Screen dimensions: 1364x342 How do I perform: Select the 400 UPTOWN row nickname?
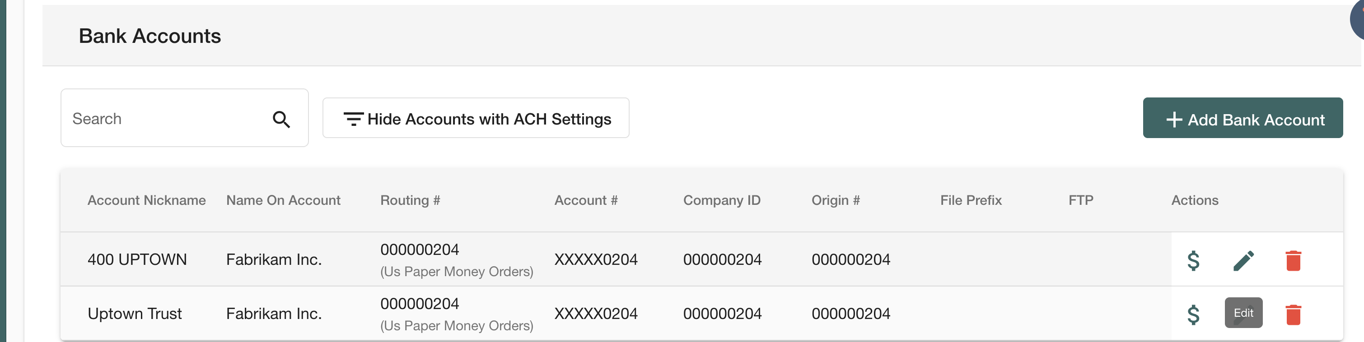tap(137, 259)
